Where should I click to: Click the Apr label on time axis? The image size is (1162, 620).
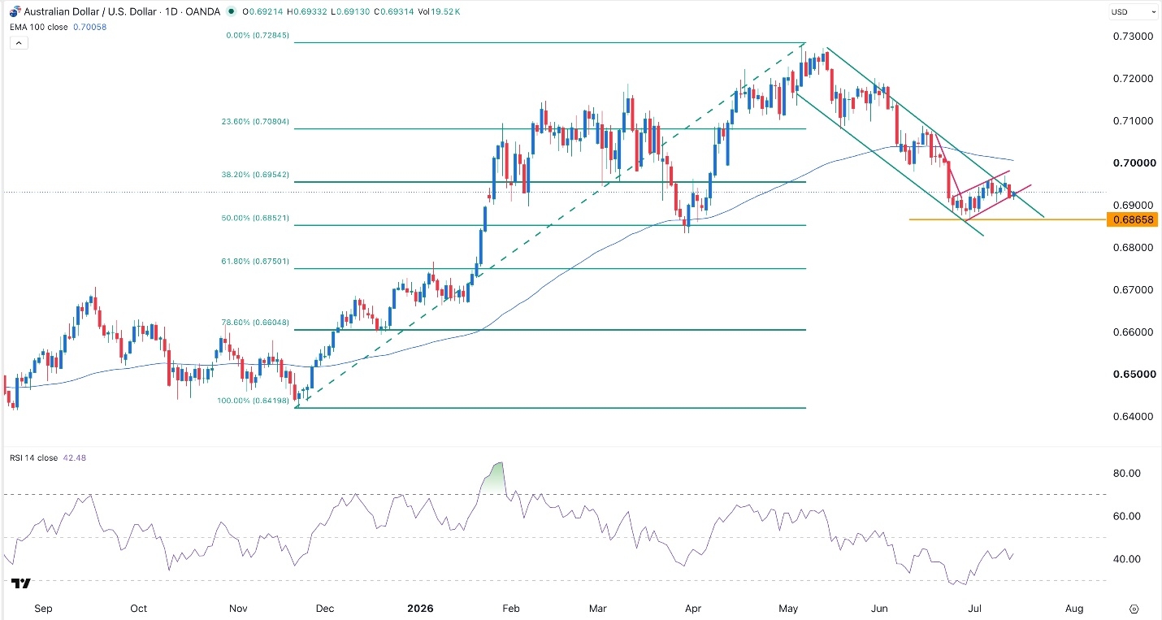tap(692, 609)
